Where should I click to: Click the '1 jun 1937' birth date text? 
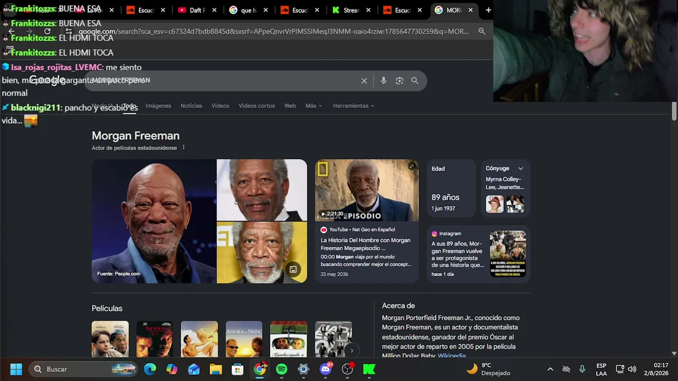click(x=443, y=208)
